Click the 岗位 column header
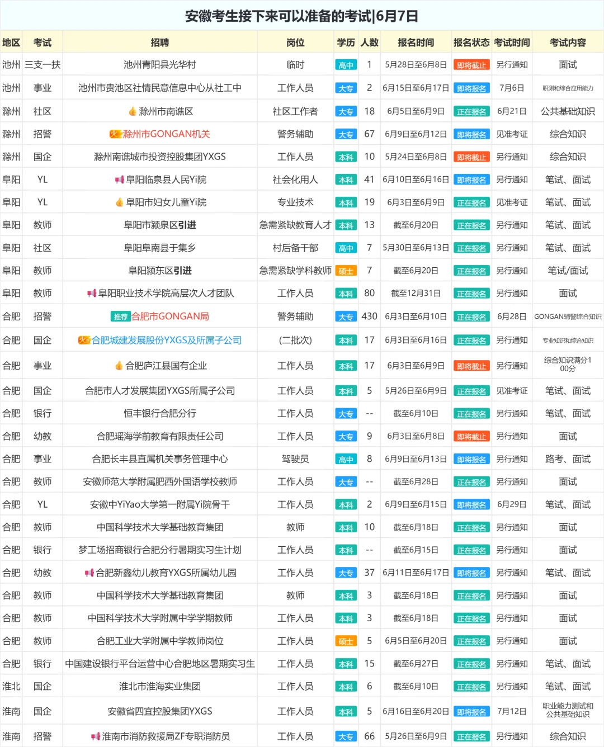The width and height of the screenshot is (604, 747). click(x=295, y=42)
